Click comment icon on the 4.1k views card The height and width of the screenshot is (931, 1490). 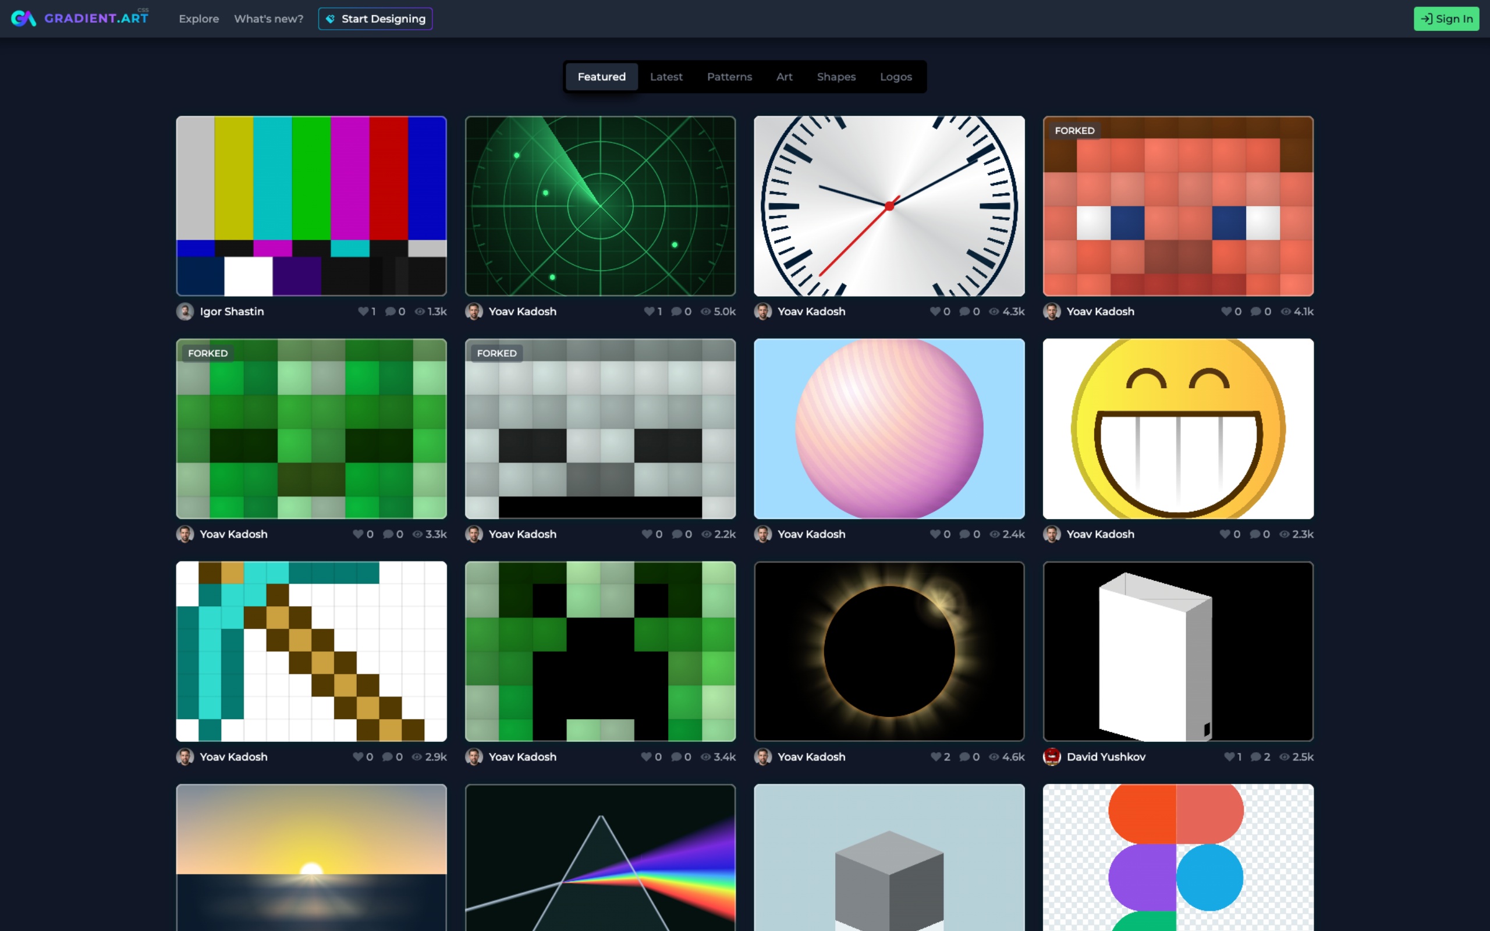point(1255,311)
